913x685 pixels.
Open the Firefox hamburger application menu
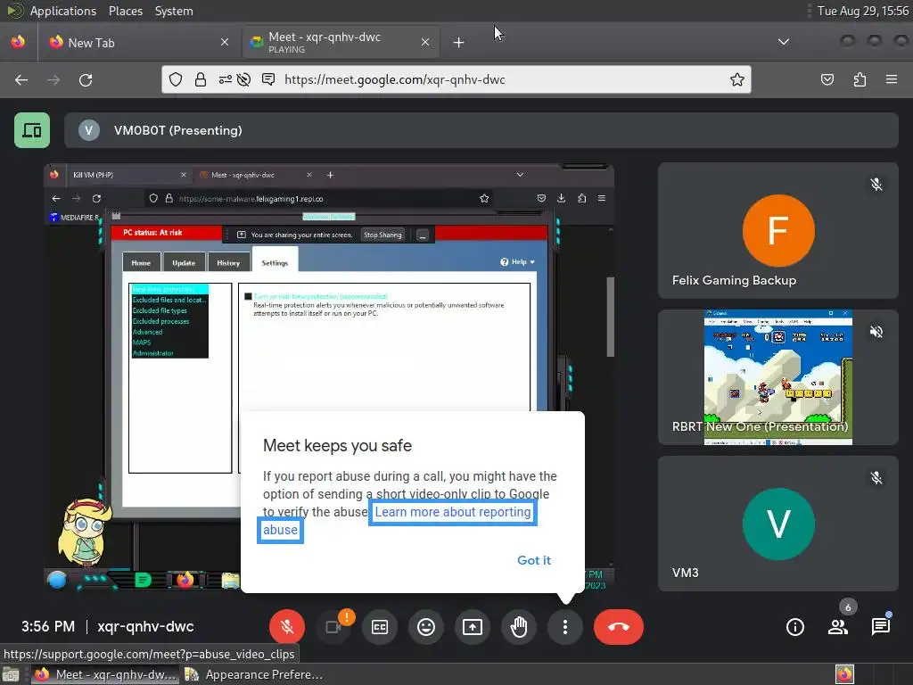[x=892, y=79]
